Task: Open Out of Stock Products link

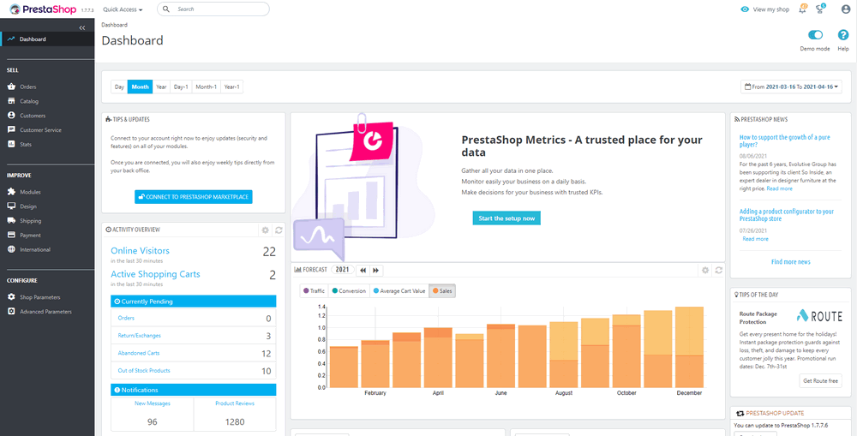Action: [x=144, y=370]
